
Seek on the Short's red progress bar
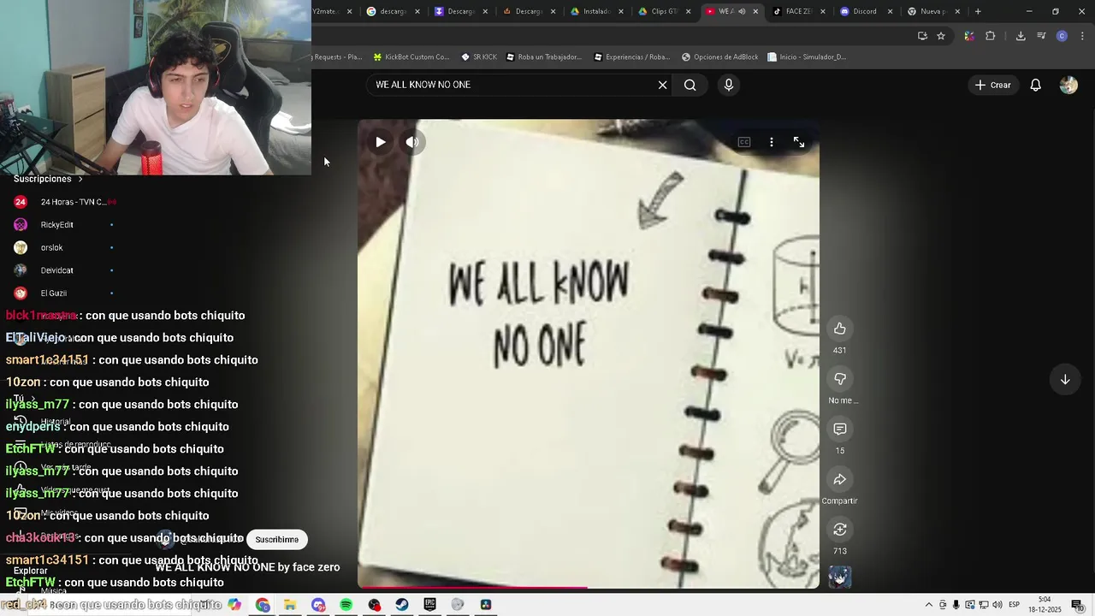pyautogui.click(x=589, y=588)
